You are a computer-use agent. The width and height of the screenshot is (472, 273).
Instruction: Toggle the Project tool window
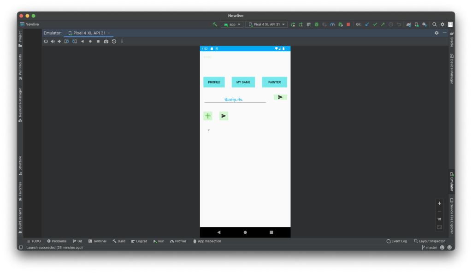[x=20, y=39]
